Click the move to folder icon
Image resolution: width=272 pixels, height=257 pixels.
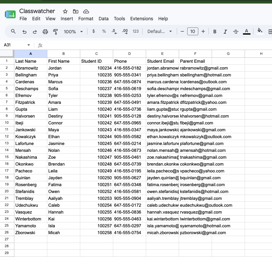pos(75,11)
